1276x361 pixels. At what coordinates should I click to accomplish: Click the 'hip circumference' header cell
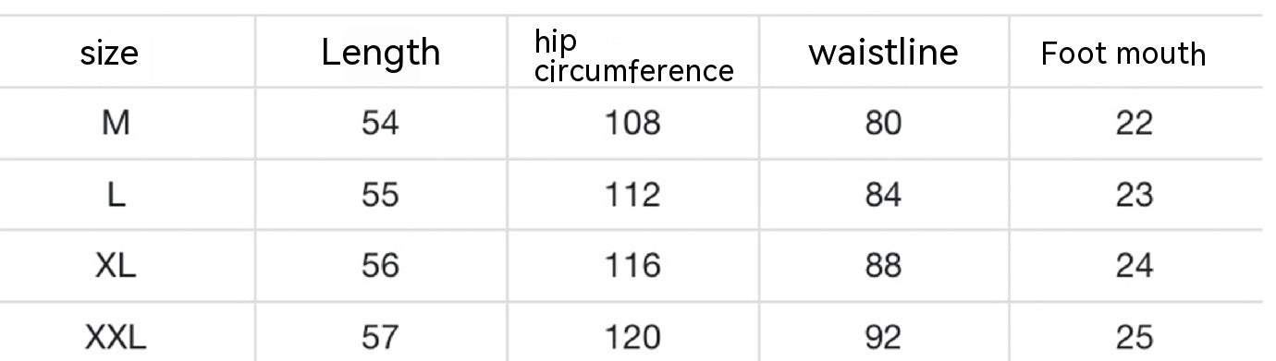click(634, 55)
